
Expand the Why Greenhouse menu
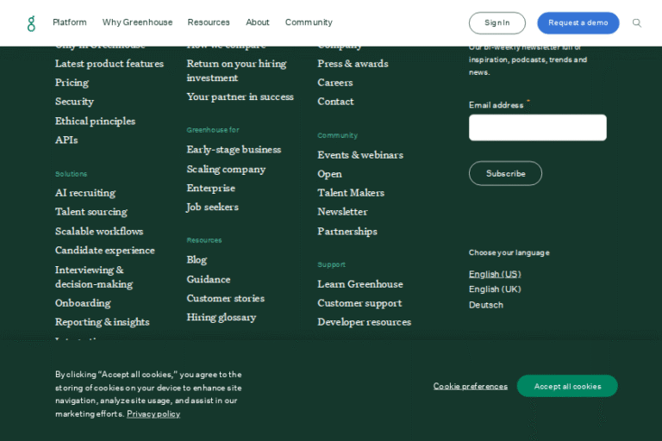pyautogui.click(x=137, y=22)
